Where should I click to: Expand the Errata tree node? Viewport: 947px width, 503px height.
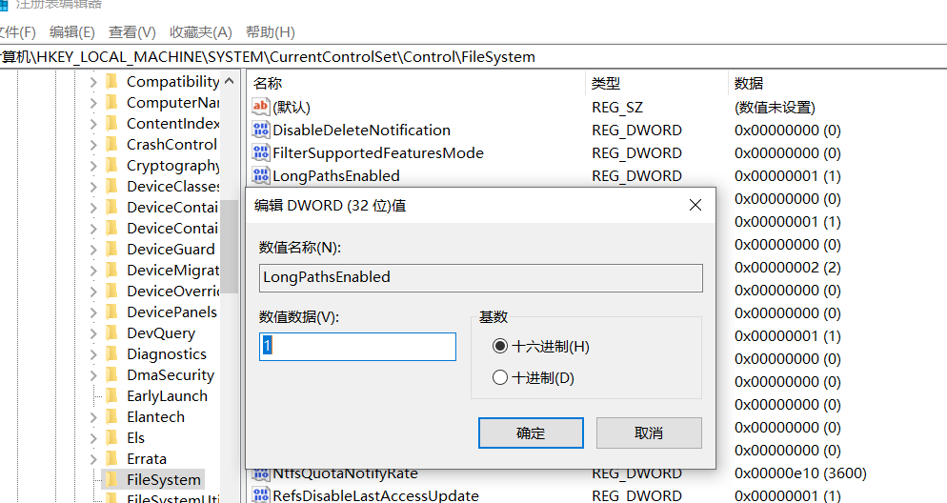93,458
